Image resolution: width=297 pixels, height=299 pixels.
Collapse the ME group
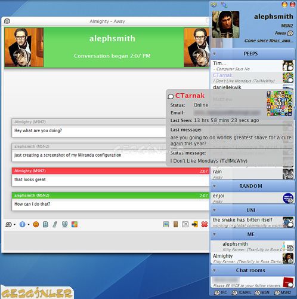215,234
